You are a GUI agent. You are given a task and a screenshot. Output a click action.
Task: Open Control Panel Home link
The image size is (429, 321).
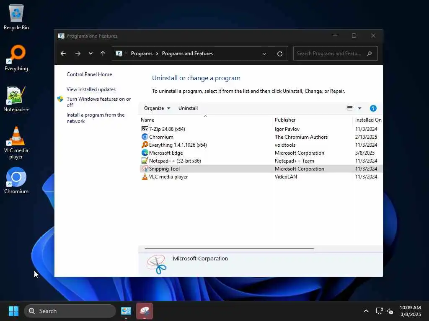89,74
